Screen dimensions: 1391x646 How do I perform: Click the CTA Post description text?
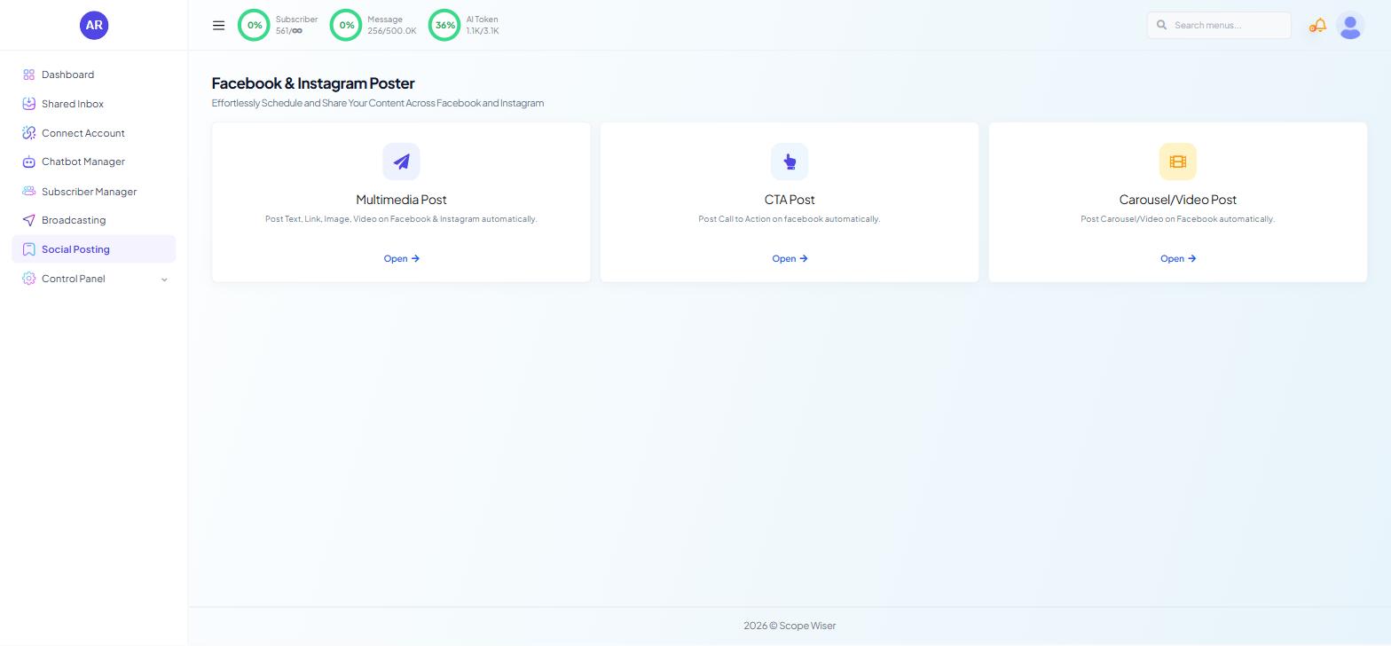790,219
